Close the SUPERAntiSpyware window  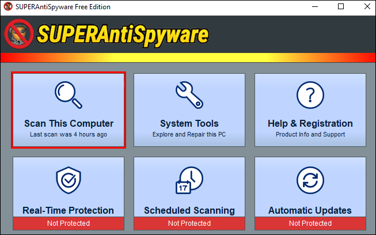tap(367, 6)
